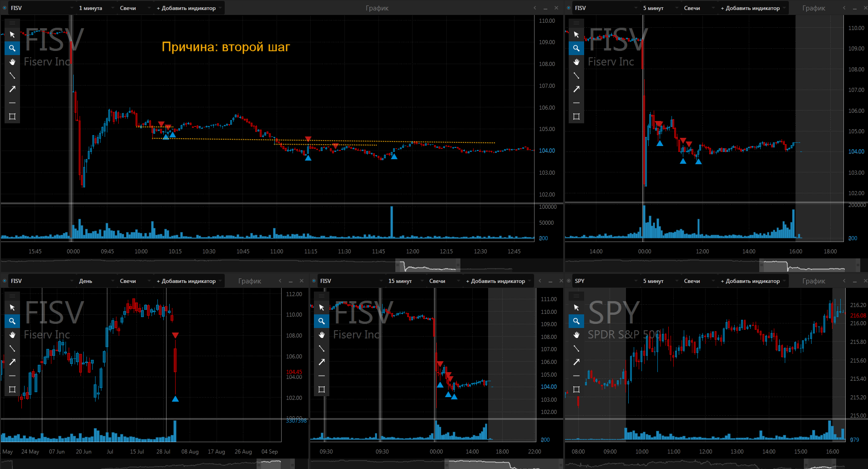This screenshot has height=469, width=868.
Task: Toggle the link circle on FISV daily chart header
Action: point(5,281)
